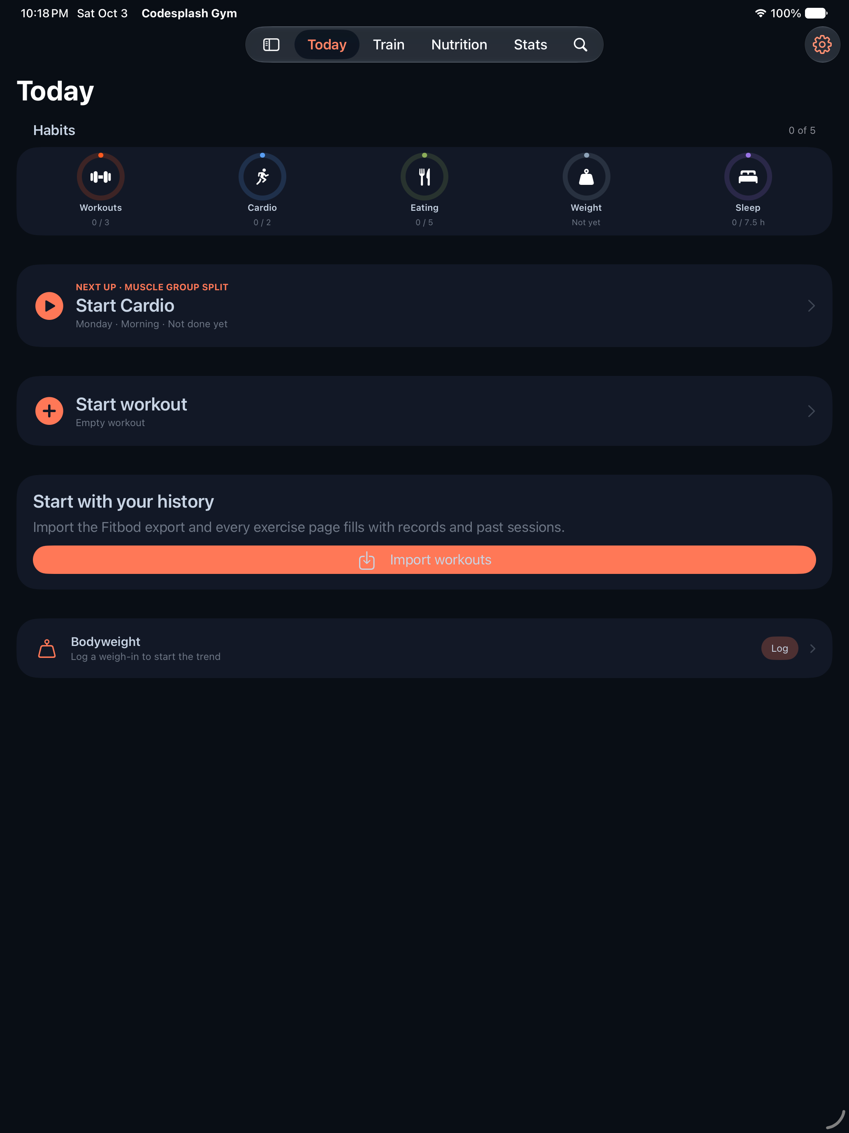This screenshot has height=1133, width=849.
Task: Hit the orange play button for Cardio
Action: point(49,306)
